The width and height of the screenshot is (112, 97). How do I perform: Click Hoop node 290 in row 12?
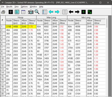[9, 65]
